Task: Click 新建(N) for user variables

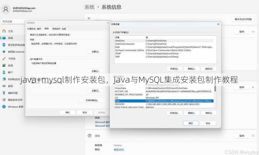Action: click(x=175, y=69)
